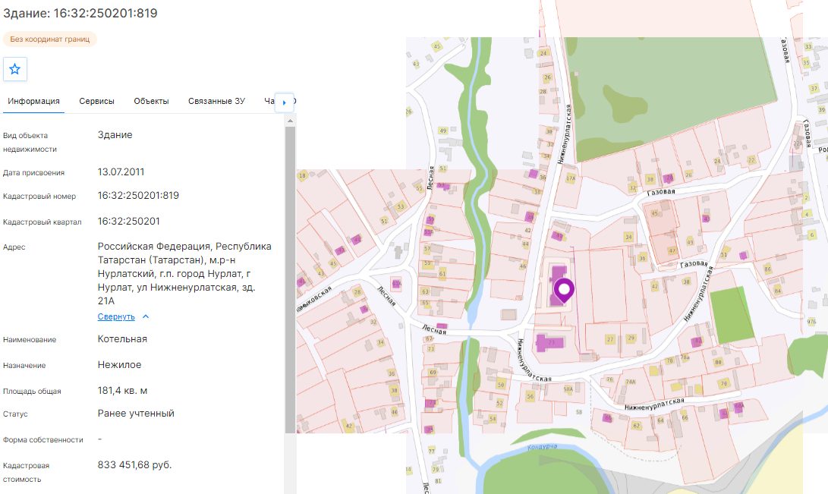The height and width of the screenshot is (494, 828).
Task: Click the 'Кондурча' river label on the map
Action: [x=543, y=448]
